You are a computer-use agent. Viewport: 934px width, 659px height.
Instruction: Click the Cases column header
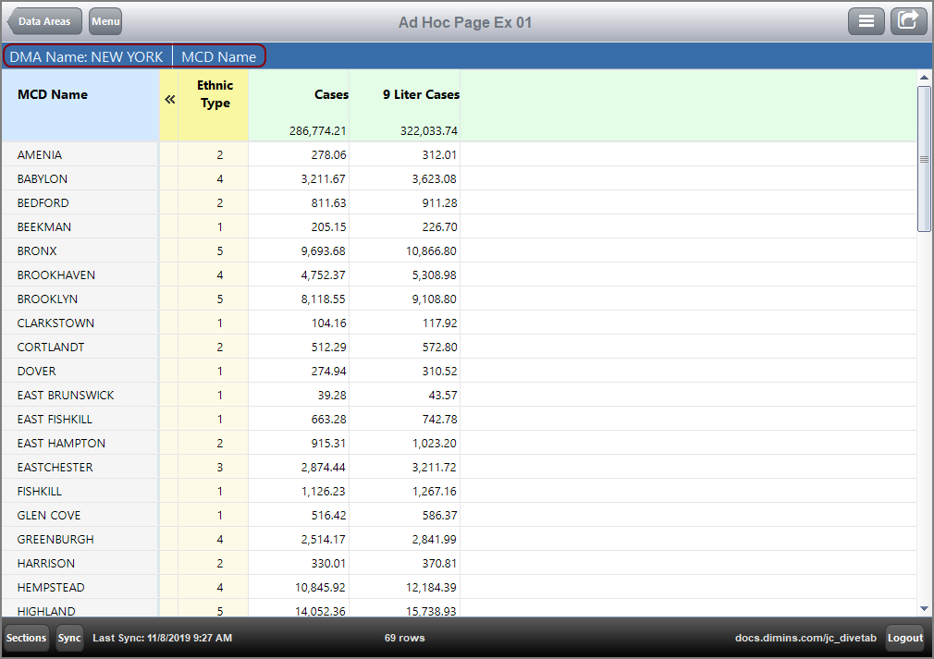tap(331, 94)
